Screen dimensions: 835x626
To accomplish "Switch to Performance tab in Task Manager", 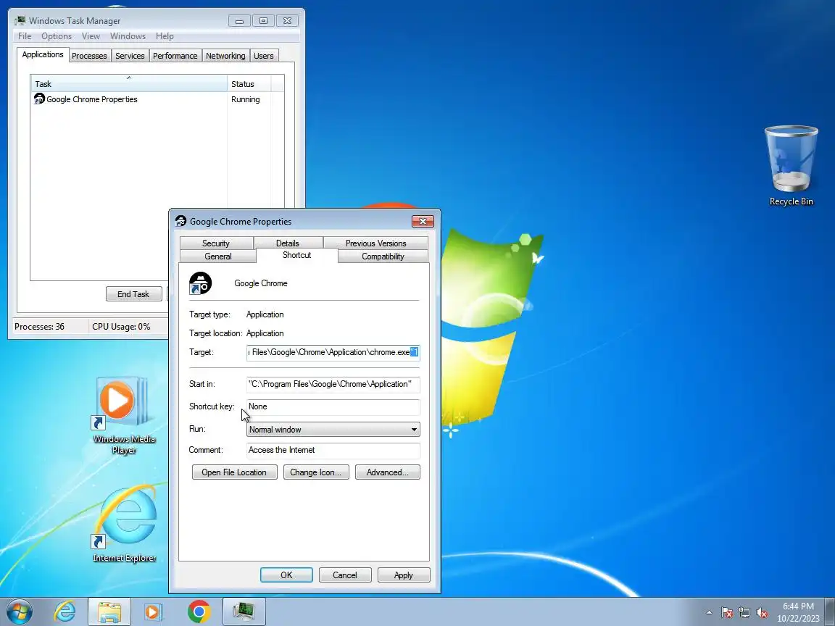I will [175, 56].
